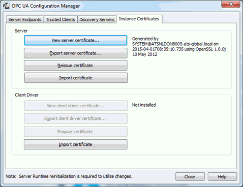Image resolution: width=243 pixels, height=187 pixels.
Task: Click the OPC UA Configuration Manager title text
Action: [x=46, y=6]
